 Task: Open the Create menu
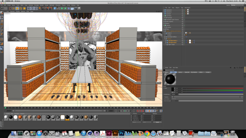click(x=9, y=5)
